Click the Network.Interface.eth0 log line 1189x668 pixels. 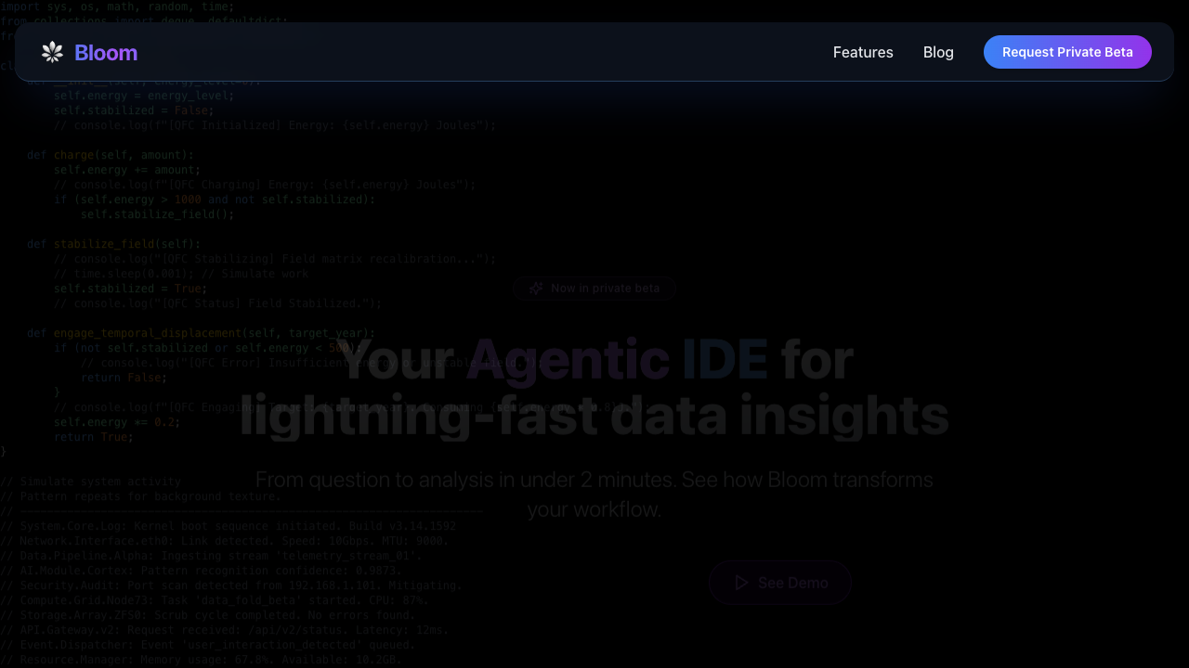point(225,541)
